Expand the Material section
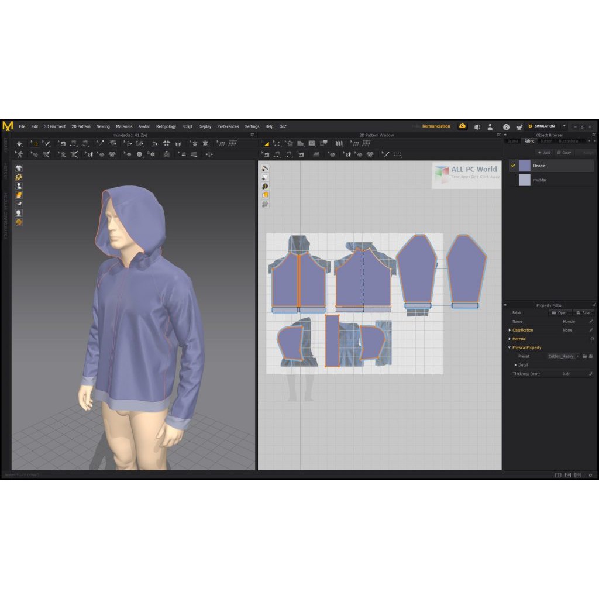Viewport: 599px width, 599px height. click(x=510, y=339)
